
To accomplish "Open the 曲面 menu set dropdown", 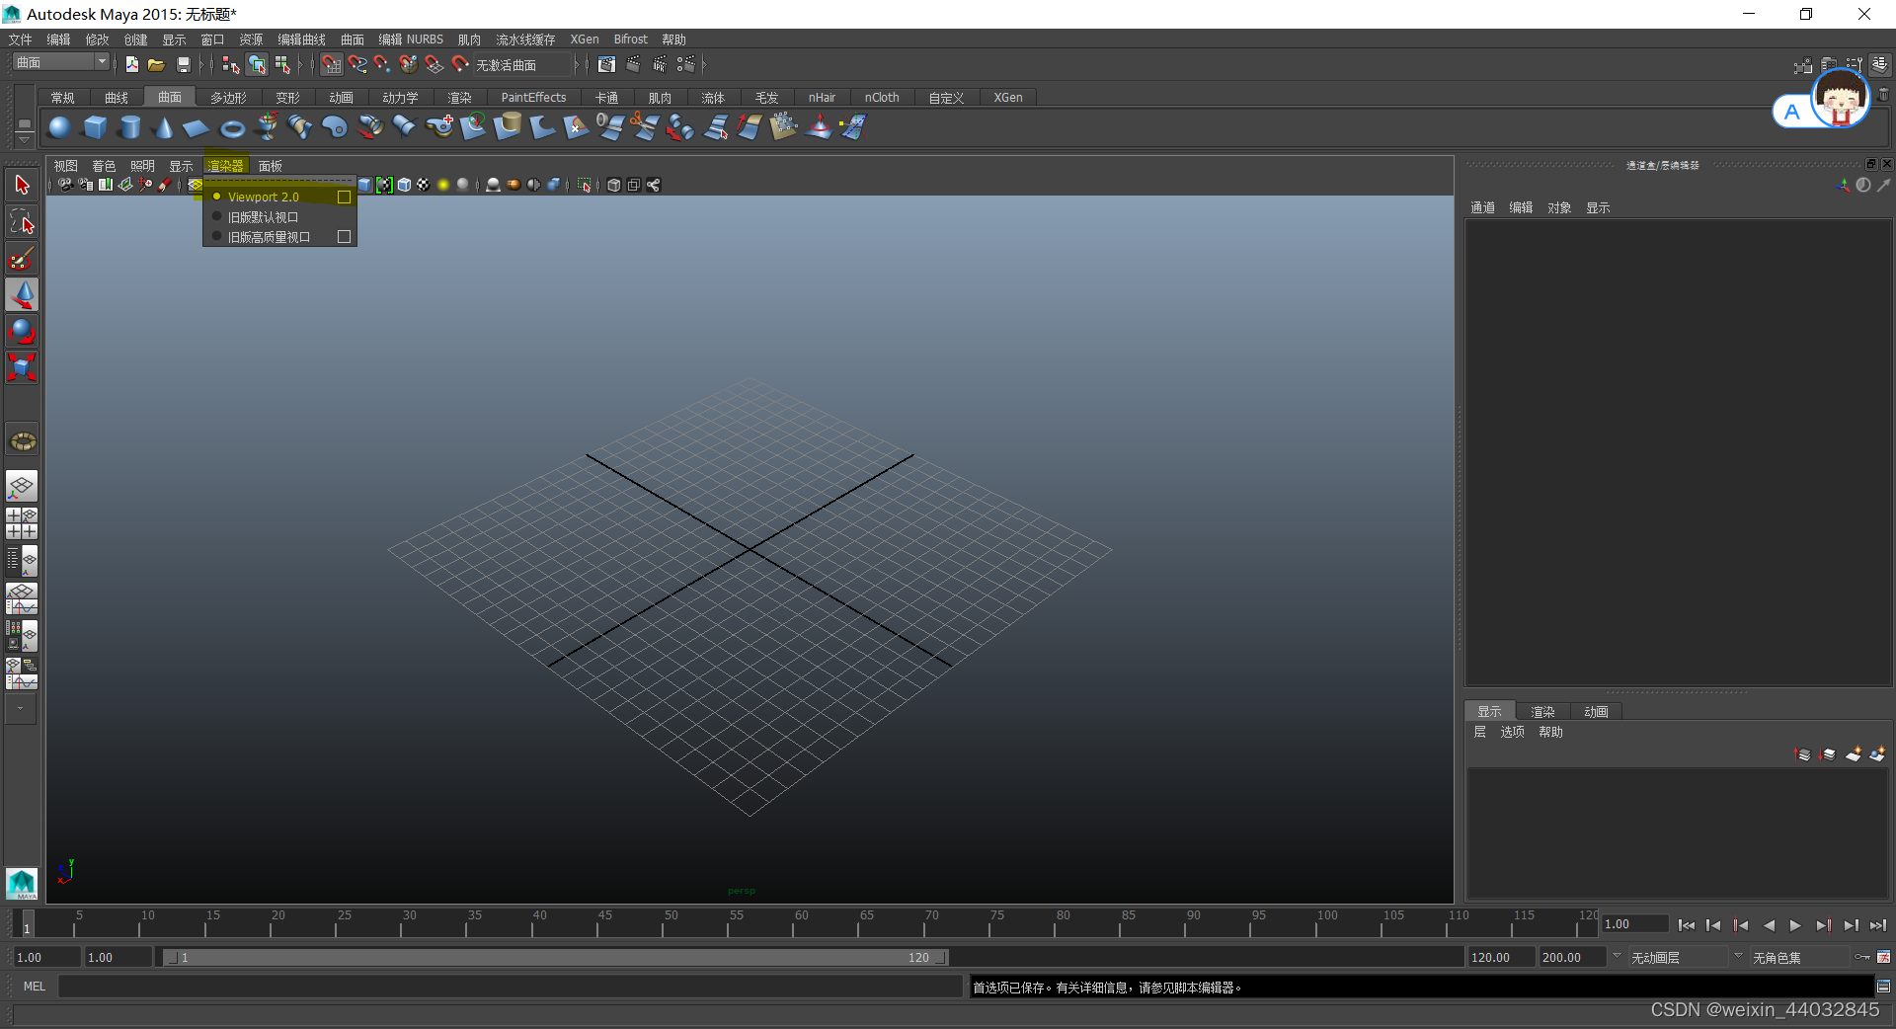I will coord(101,61).
